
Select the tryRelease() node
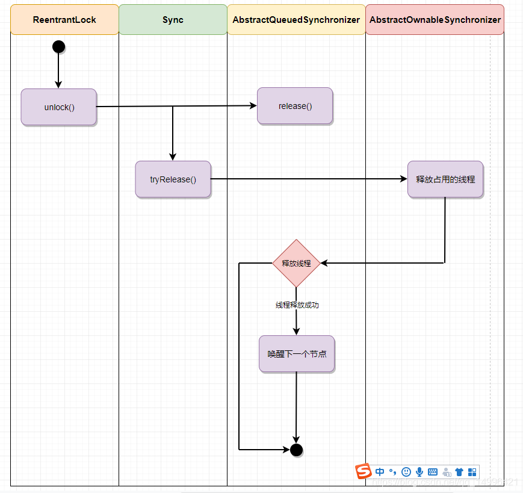click(x=173, y=179)
